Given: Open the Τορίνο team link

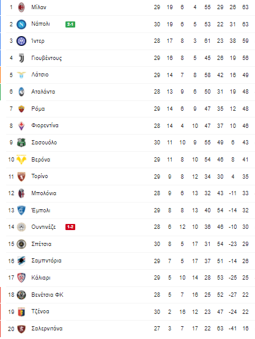Looking at the screenshot, I should click(40, 176).
